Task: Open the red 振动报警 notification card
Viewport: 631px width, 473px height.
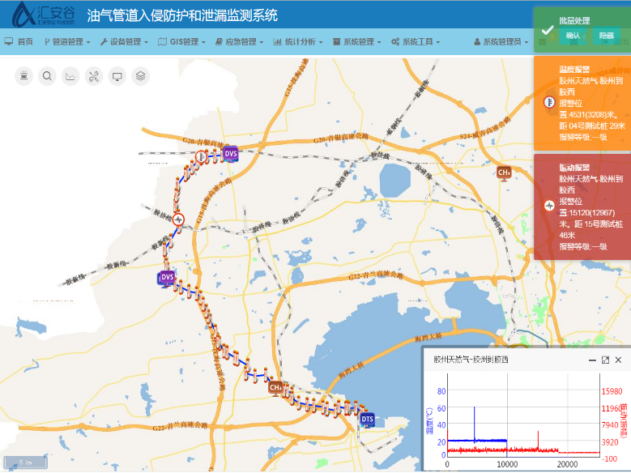Action: [x=582, y=207]
